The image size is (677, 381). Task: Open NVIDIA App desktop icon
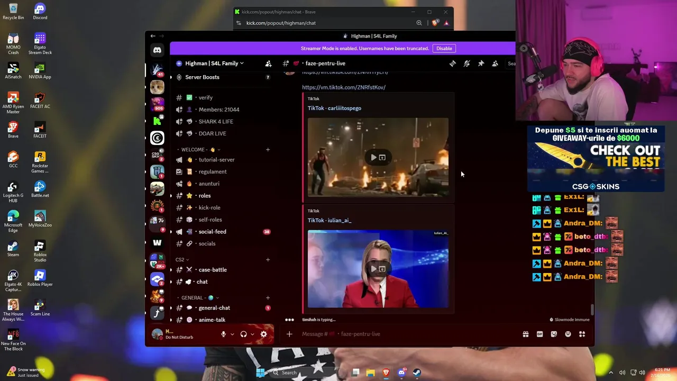[40, 70]
